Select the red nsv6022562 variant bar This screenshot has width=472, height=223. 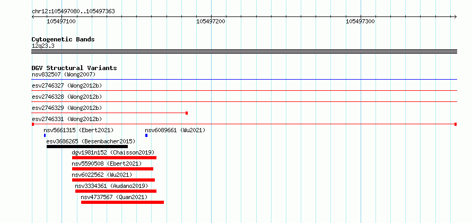pos(113,180)
